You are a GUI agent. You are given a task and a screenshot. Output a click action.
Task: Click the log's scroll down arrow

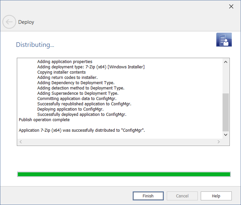click(x=226, y=135)
